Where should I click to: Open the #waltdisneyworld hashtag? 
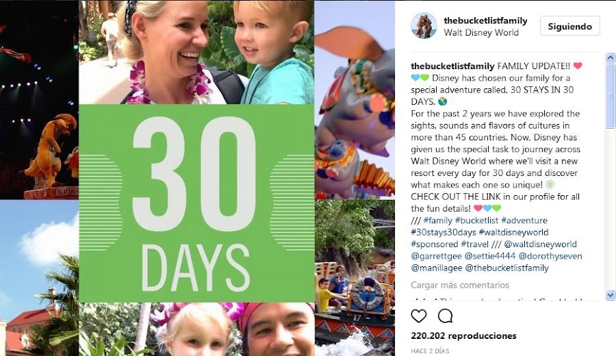tap(513, 232)
